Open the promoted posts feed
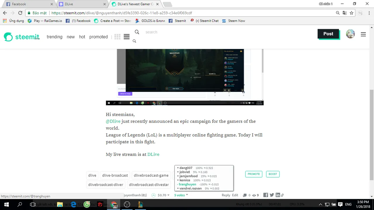Viewport: 374px width, 210px height. tap(98, 37)
